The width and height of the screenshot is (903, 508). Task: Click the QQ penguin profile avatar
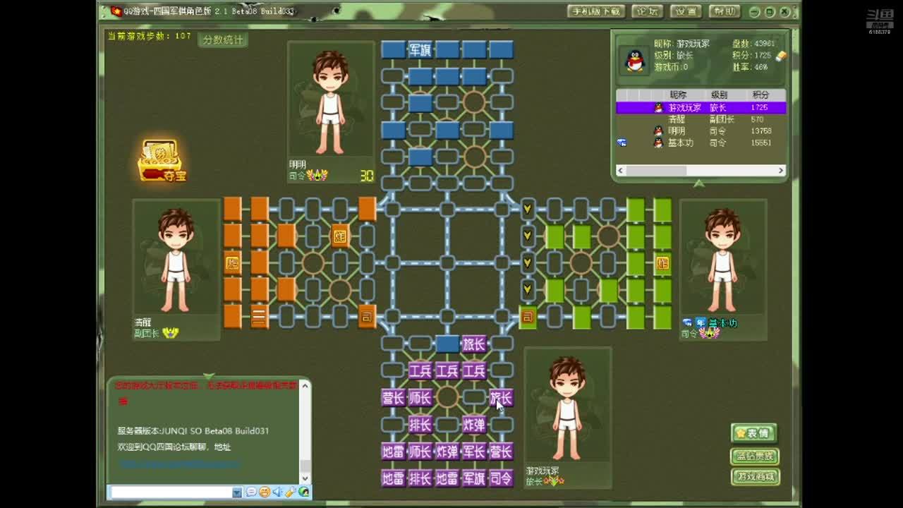pos(635,61)
